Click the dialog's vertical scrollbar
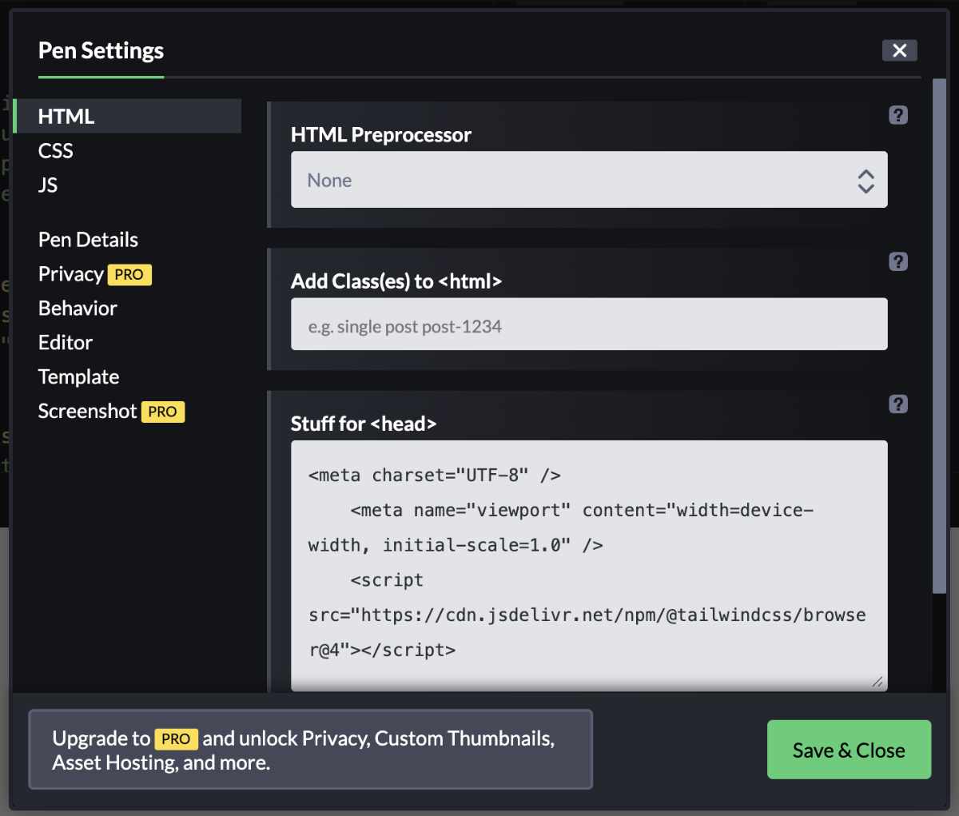 [939, 336]
